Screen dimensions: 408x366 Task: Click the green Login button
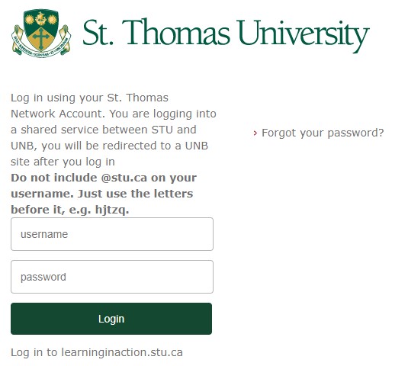click(x=111, y=319)
